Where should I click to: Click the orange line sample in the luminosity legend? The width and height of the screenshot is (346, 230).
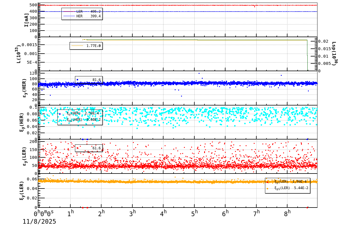click(x=77, y=46)
